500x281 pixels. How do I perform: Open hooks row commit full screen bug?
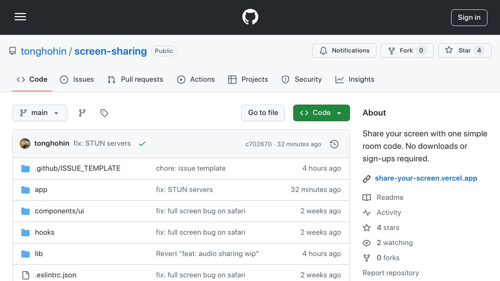201,232
